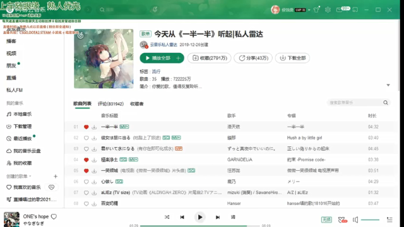Open 朋友 in the sidebar

pos(11,66)
